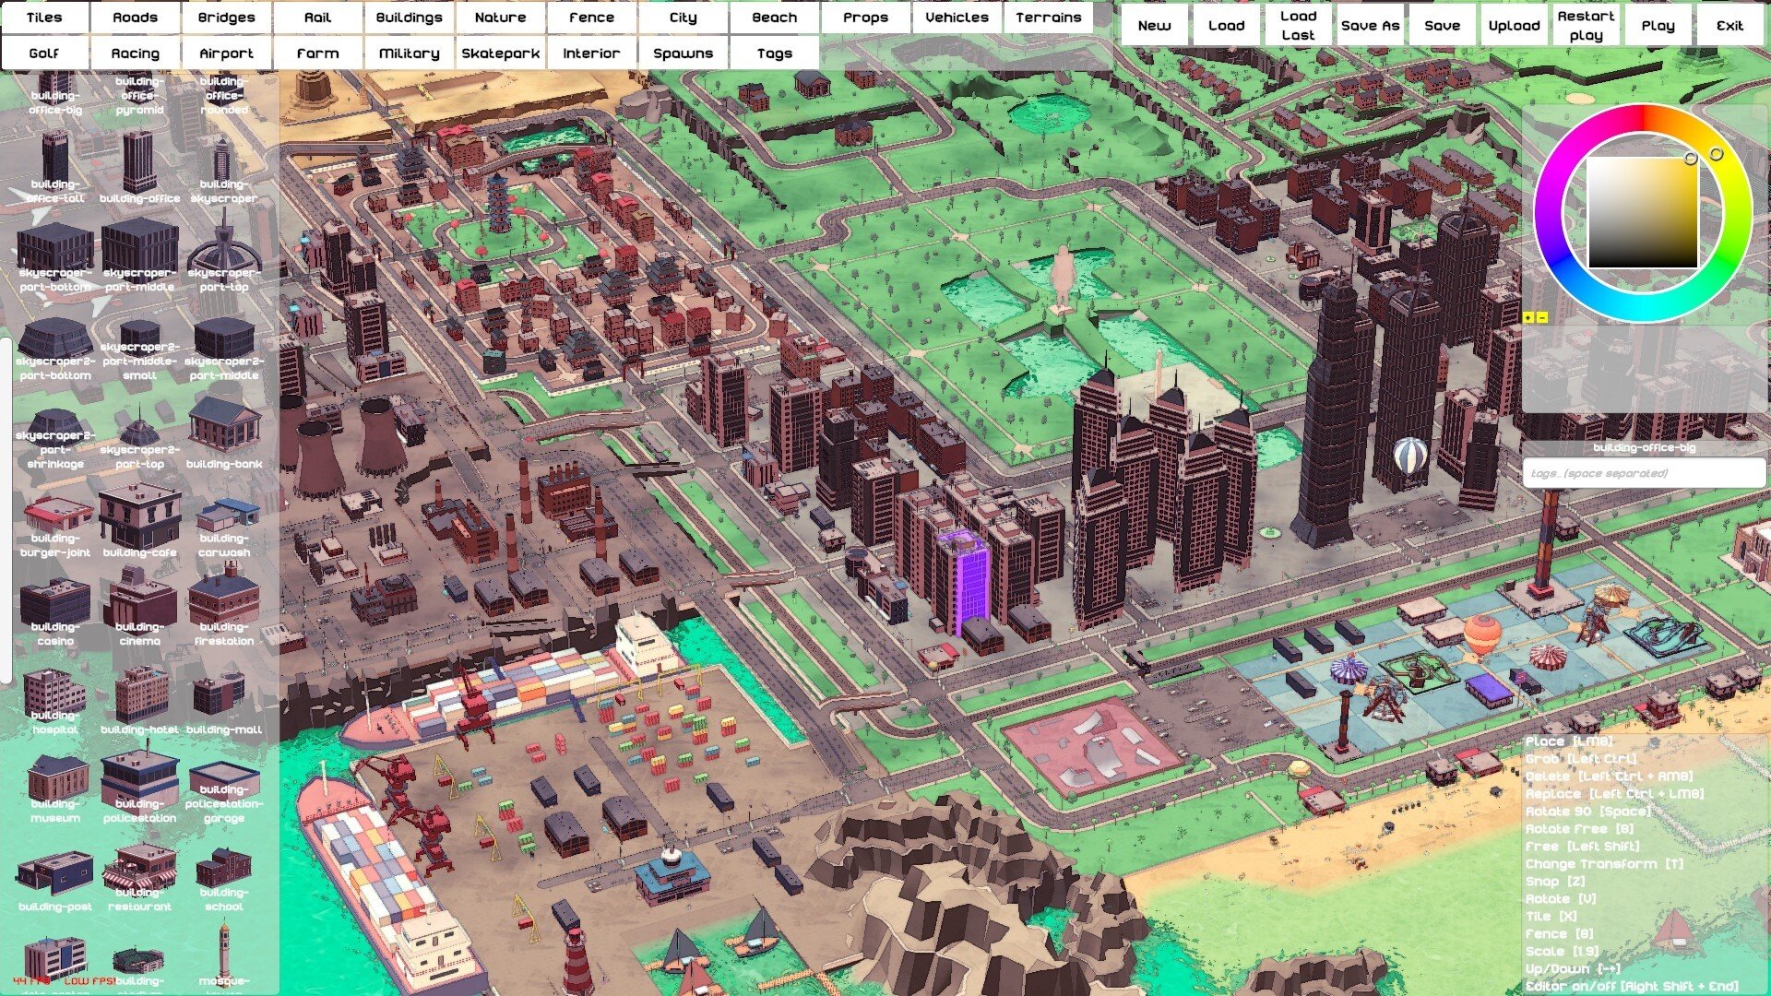
Task: Focus the tags input field
Action: [1644, 473]
